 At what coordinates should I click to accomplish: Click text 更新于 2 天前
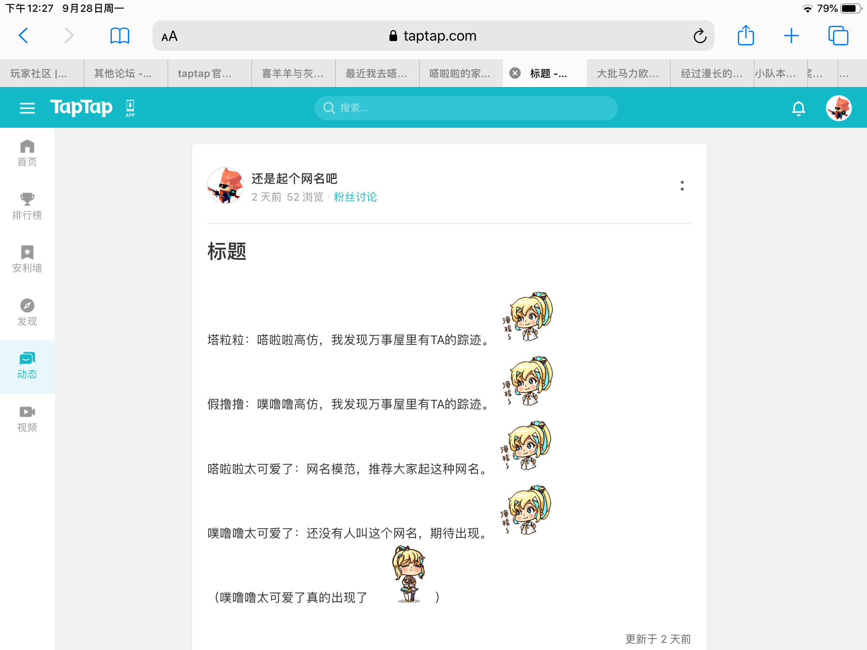click(658, 639)
